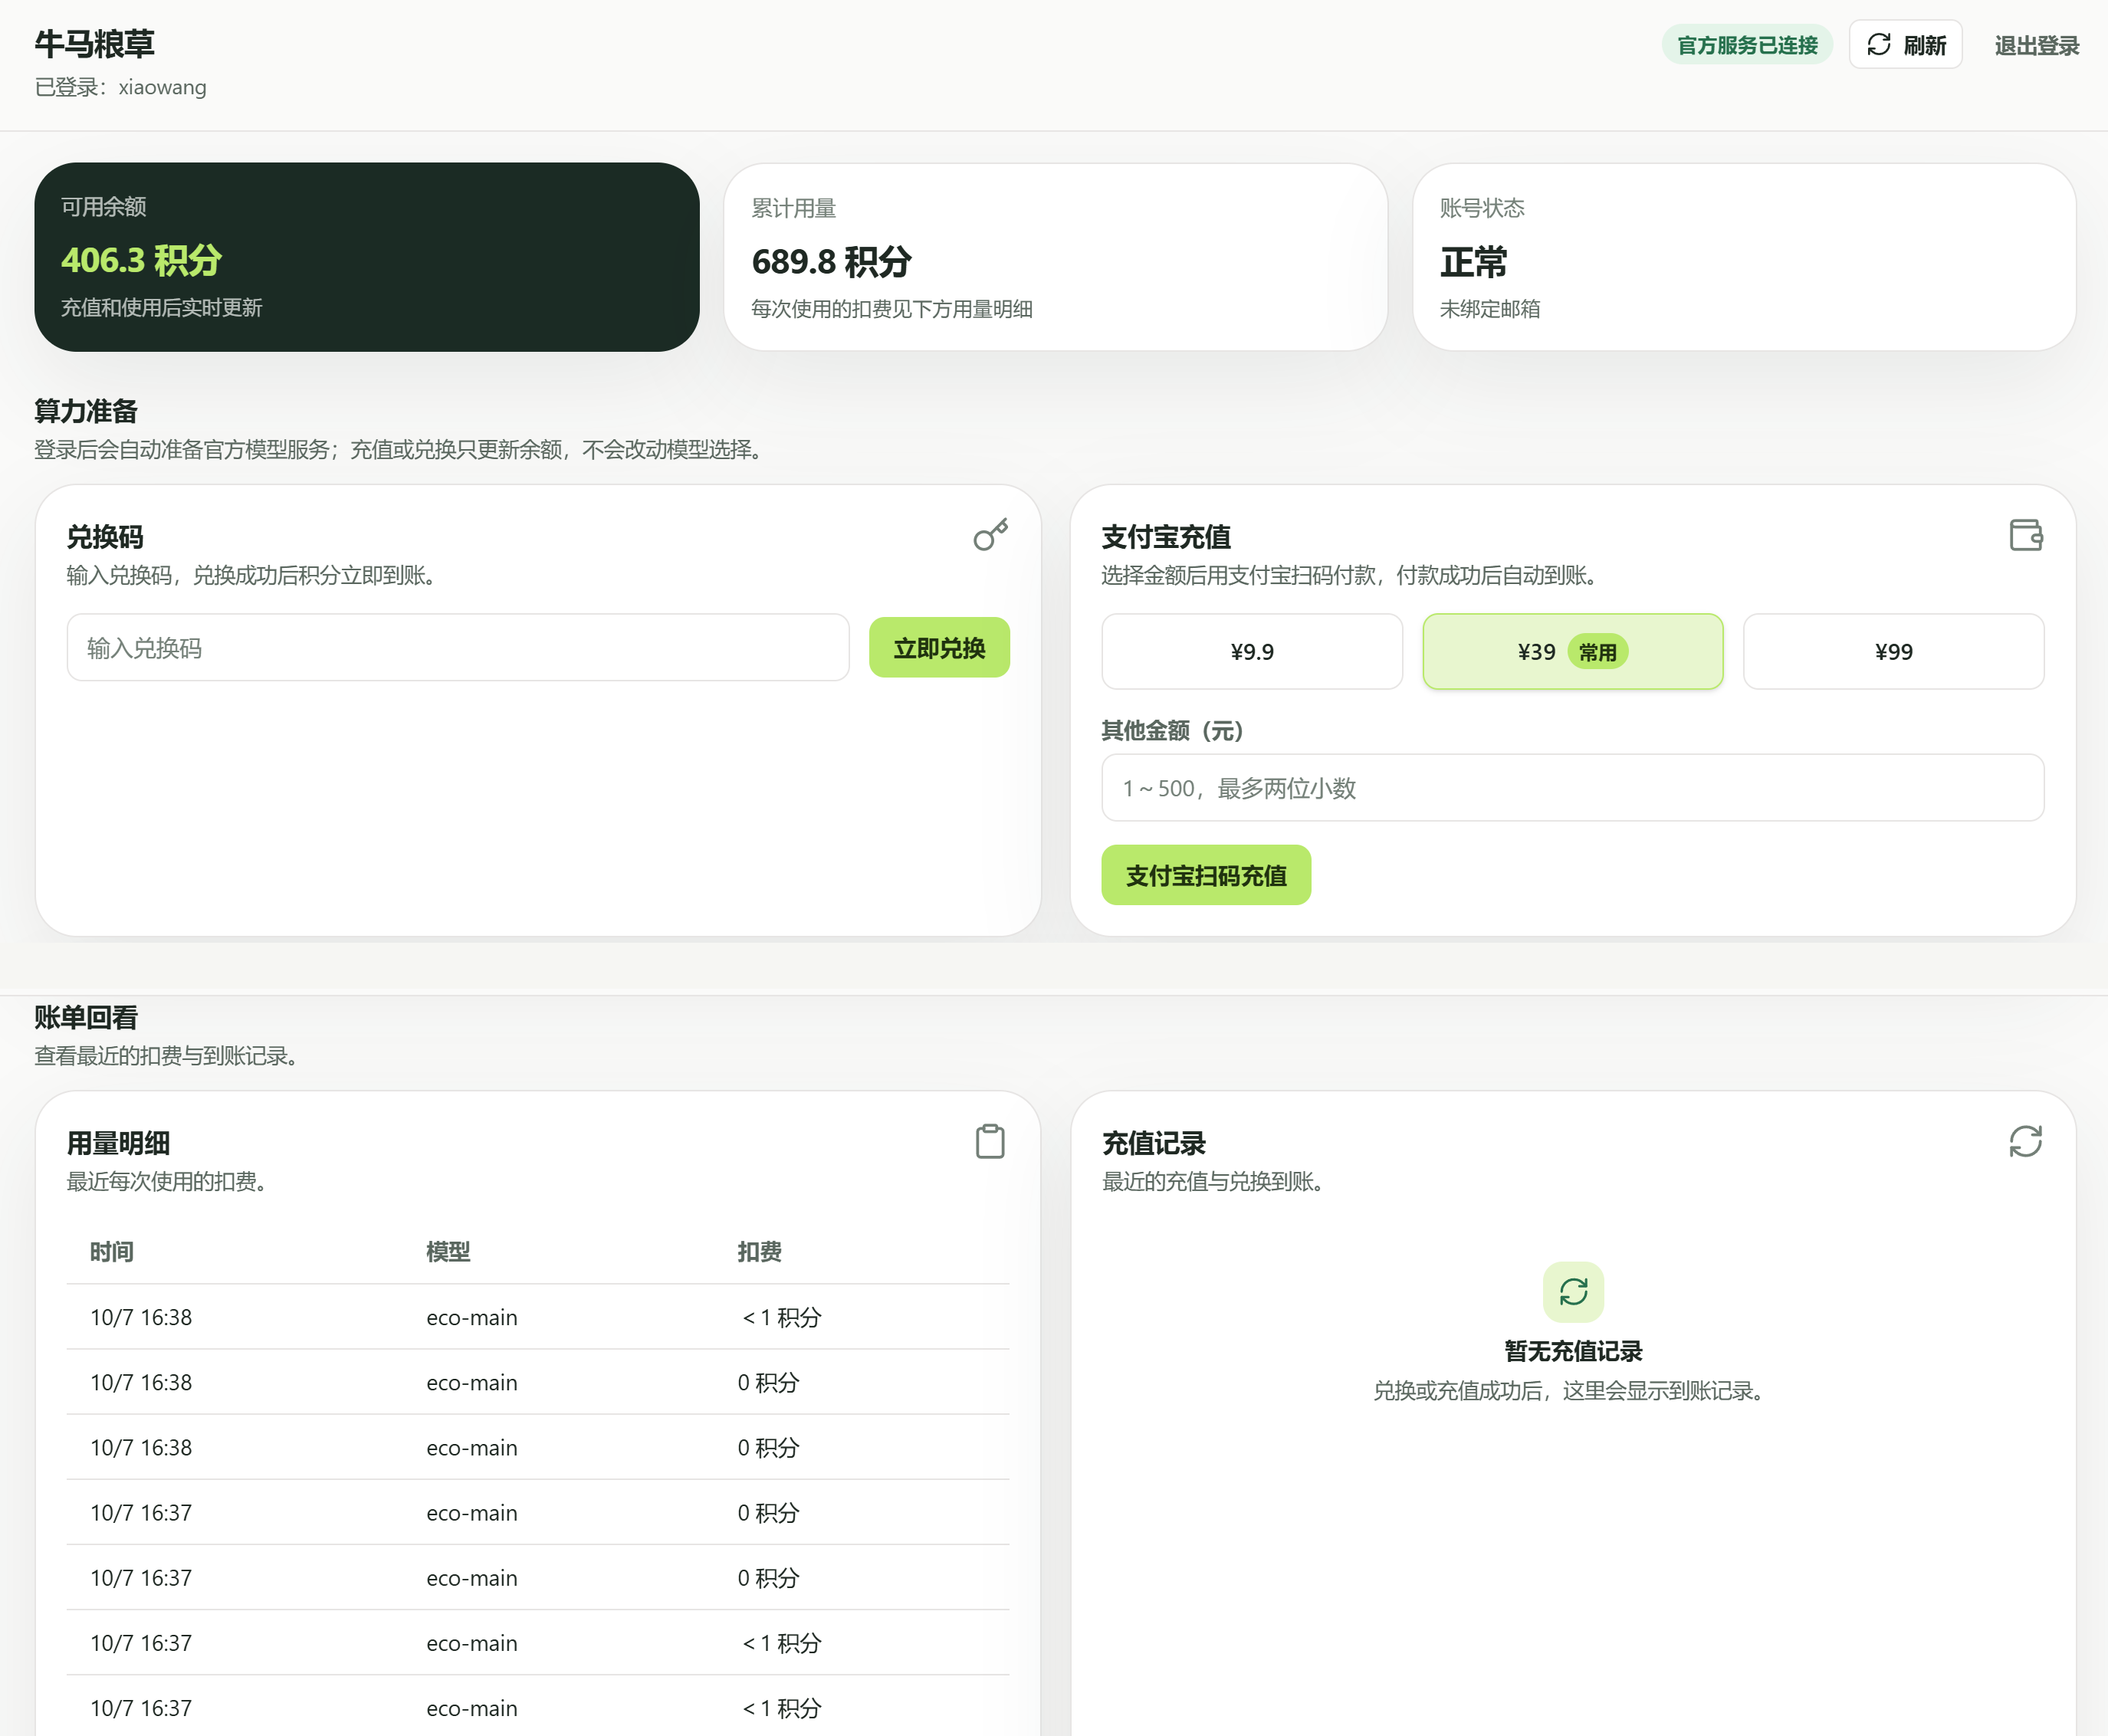Click 未绑定邮箱 text
The width and height of the screenshot is (2108, 1736).
click(1489, 309)
